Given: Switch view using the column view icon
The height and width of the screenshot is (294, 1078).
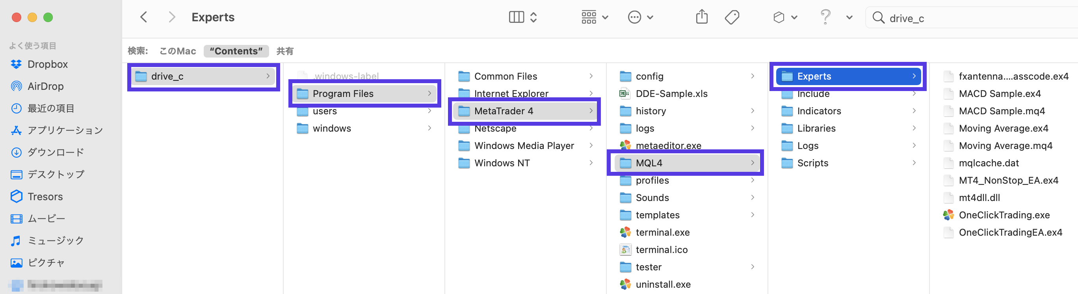Looking at the screenshot, I should (x=517, y=17).
